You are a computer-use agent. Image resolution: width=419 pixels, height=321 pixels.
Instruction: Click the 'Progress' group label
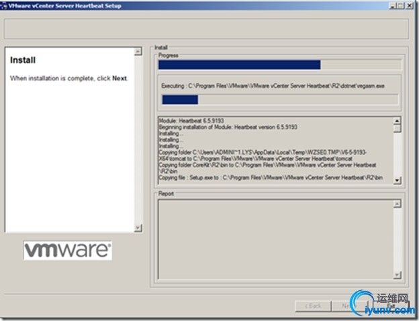[x=169, y=56]
